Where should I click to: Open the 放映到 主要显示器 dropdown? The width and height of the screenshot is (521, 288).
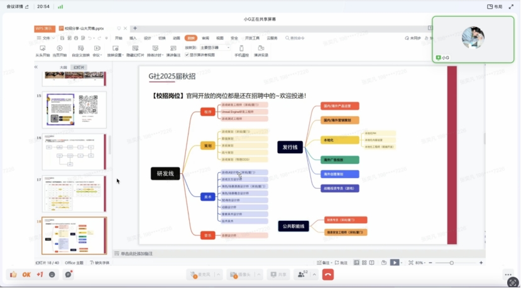point(214,48)
